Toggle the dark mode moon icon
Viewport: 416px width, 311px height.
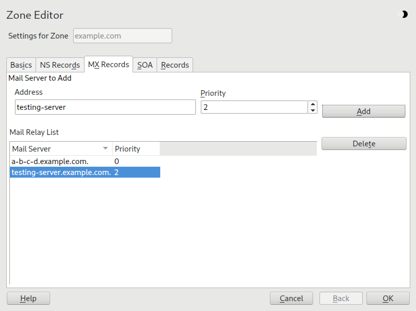coord(403,15)
